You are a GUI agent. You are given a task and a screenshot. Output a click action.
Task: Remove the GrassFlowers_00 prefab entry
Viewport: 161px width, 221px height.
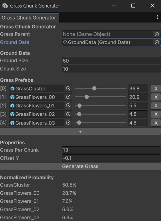[156, 97]
